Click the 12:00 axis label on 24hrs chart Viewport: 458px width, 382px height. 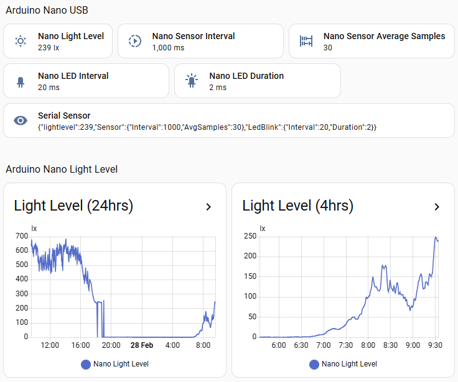click(x=50, y=345)
